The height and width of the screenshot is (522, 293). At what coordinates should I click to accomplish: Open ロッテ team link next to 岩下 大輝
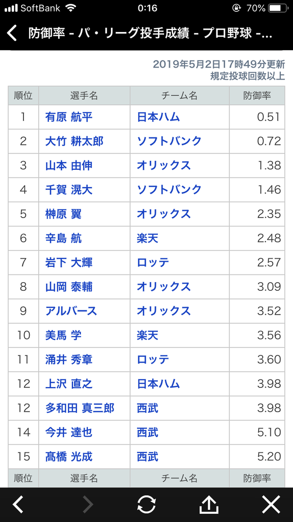point(153,262)
